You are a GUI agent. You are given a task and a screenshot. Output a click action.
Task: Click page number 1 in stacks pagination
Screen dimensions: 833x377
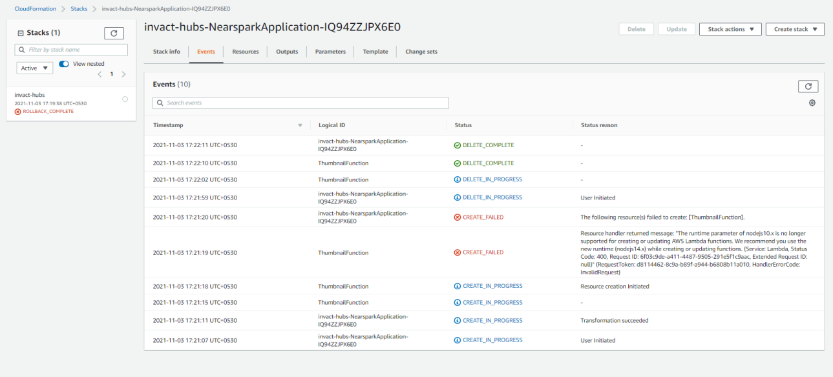pos(111,74)
